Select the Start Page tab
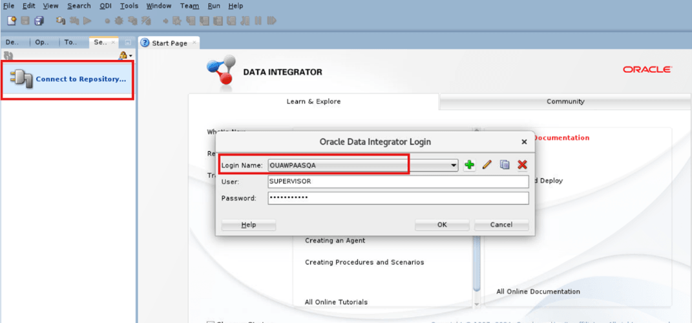The image size is (692, 323). [170, 43]
